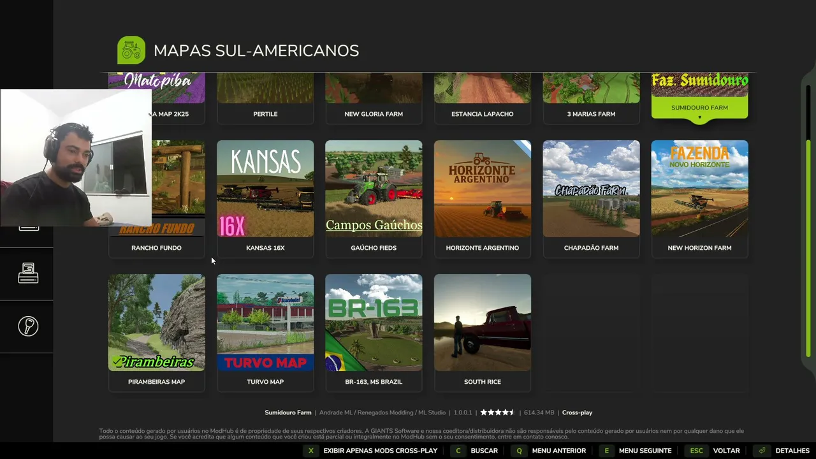The width and height of the screenshot is (816, 459).
Task: Click the file size '614.34 MB'
Action: [539, 412]
